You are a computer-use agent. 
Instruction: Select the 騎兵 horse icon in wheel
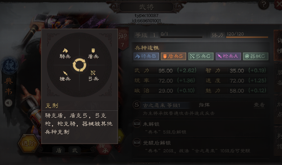pos(65,50)
